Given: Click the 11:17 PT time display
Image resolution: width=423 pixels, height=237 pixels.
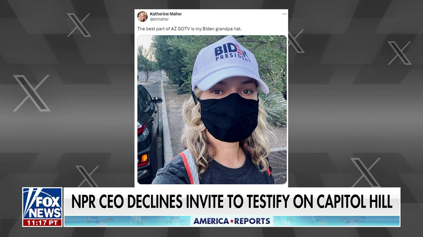Looking at the screenshot, I should pos(42,222).
